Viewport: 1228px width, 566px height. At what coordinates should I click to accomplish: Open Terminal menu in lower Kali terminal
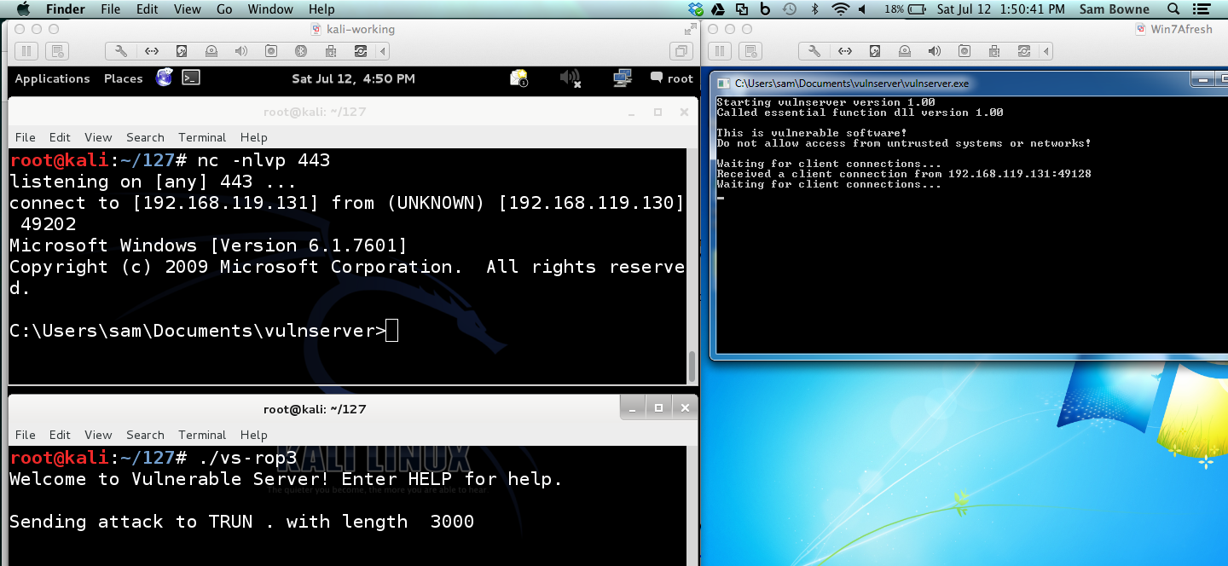pyautogui.click(x=202, y=435)
